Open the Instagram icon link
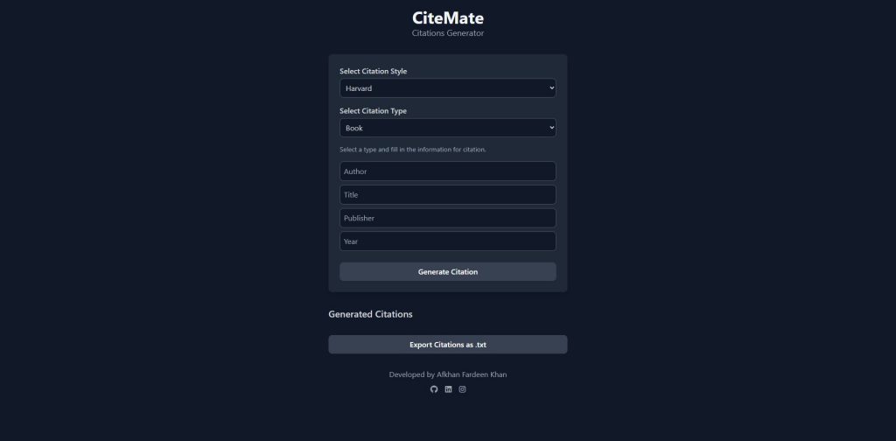This screenshot has width=896, height=441. point(462,389)
